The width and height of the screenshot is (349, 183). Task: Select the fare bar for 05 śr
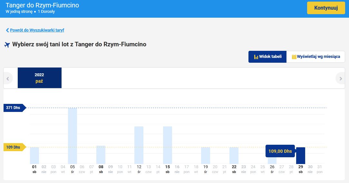[x=73, y=136]
